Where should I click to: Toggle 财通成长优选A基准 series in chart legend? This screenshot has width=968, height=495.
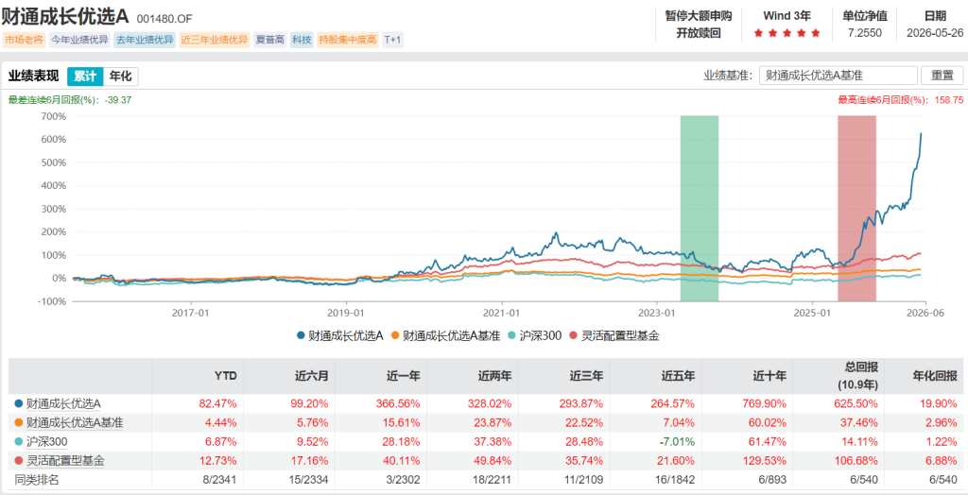coord(444,335)
